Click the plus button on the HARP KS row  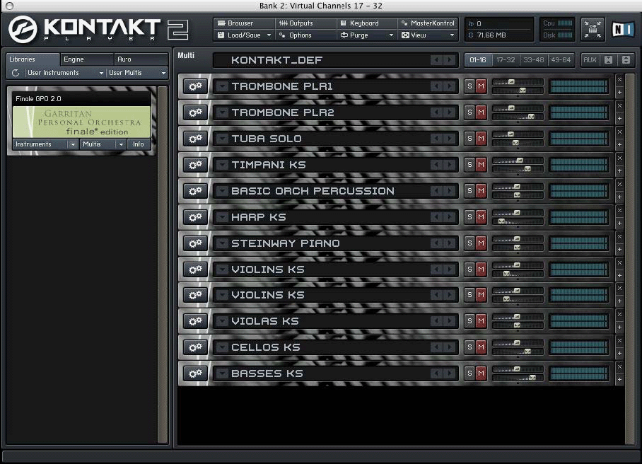tap(619, 224)
